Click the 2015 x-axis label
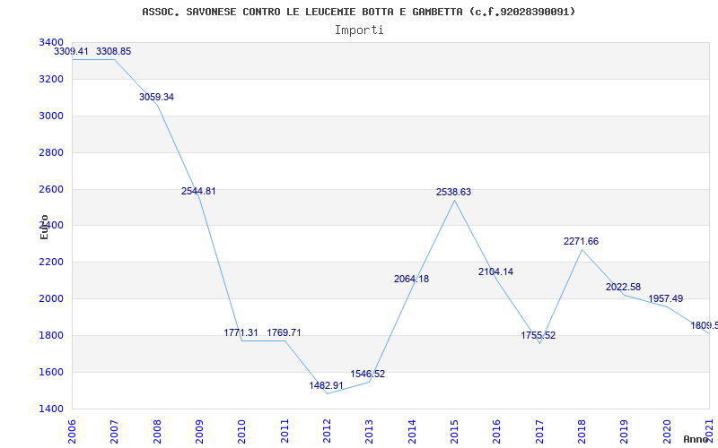The image size is (718, 448). pos(455,432)
